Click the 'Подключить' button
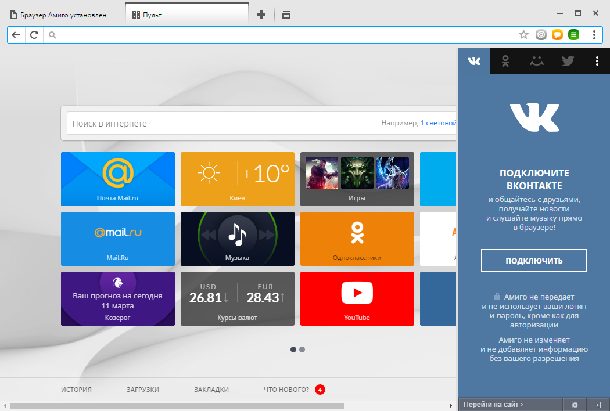 click(x=534, y=261)
